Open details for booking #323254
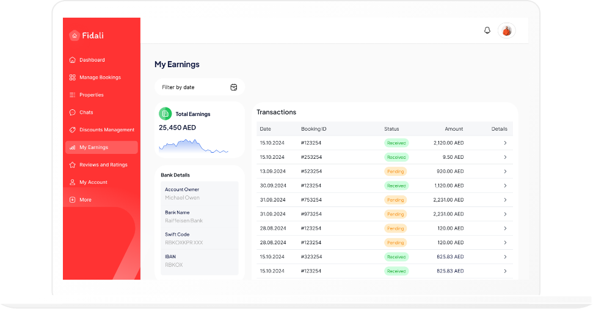This screenshot has width=593, height=309. click(x=505, y=257)
